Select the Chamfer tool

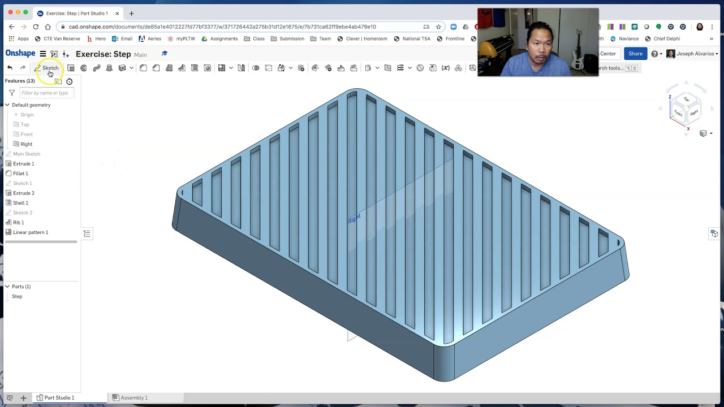pos(156,68)
